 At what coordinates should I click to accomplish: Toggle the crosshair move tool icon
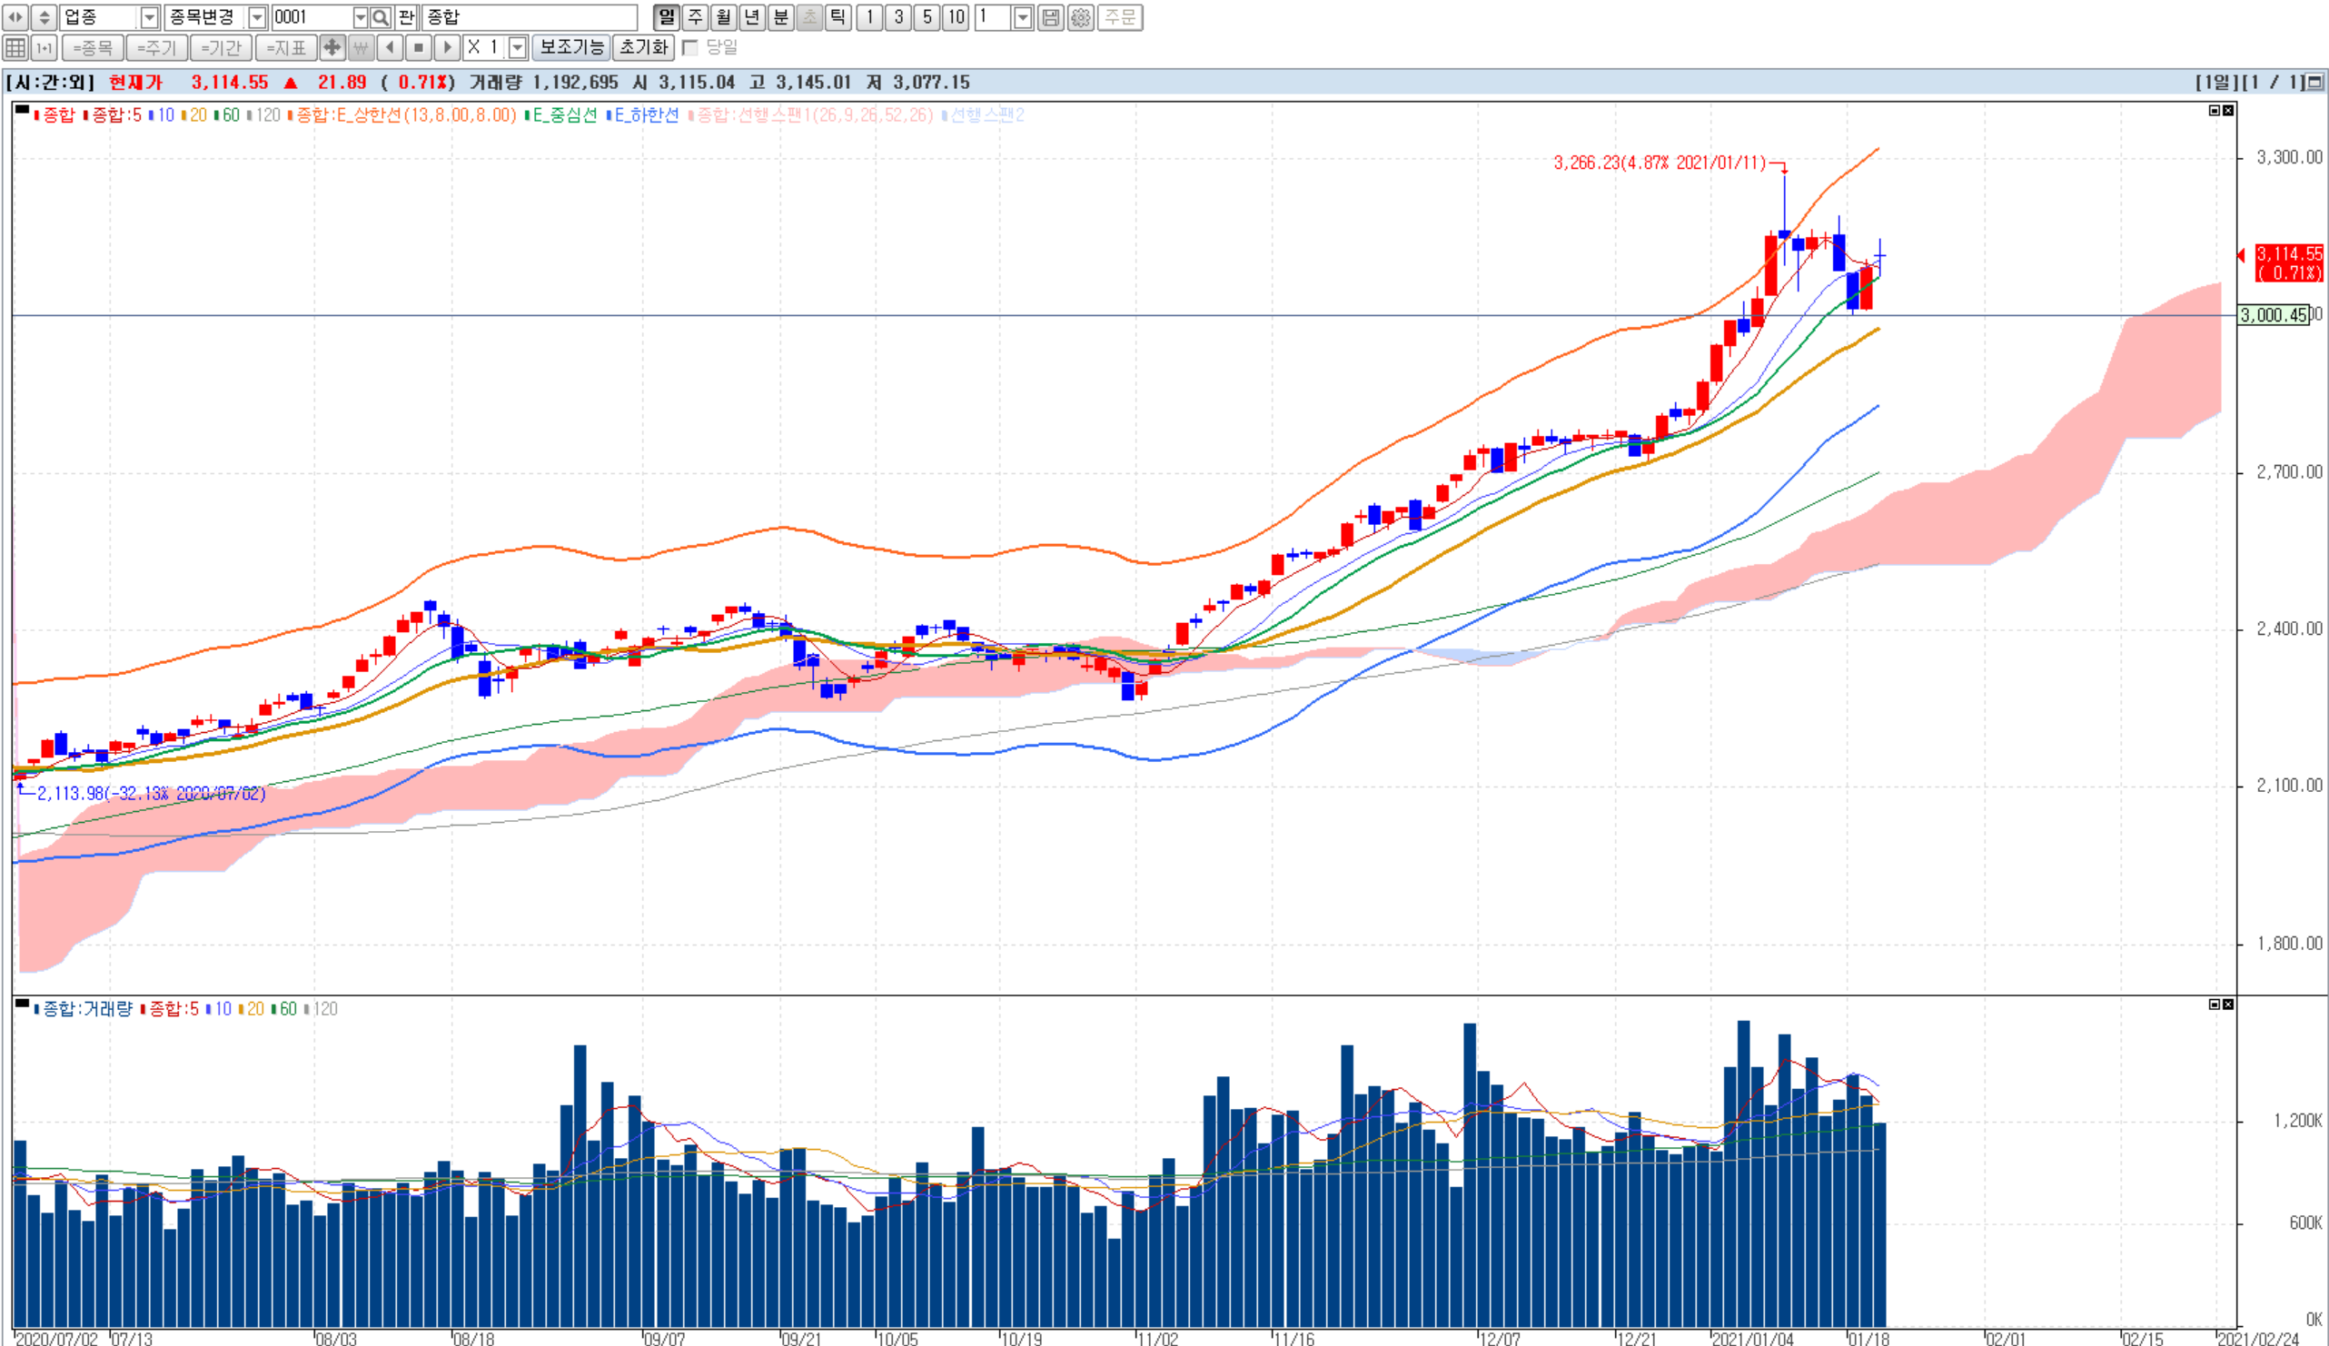pos(332,47)
